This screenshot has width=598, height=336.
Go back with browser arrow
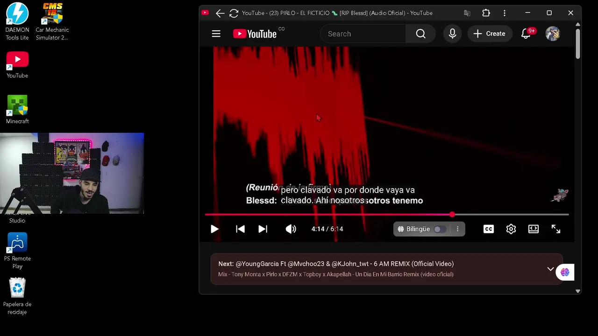coord(220,13)
